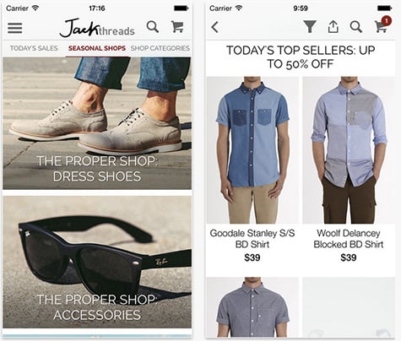Open the filter funnel icon
Screen dimensions: 401x341
(x=310, y=27)
